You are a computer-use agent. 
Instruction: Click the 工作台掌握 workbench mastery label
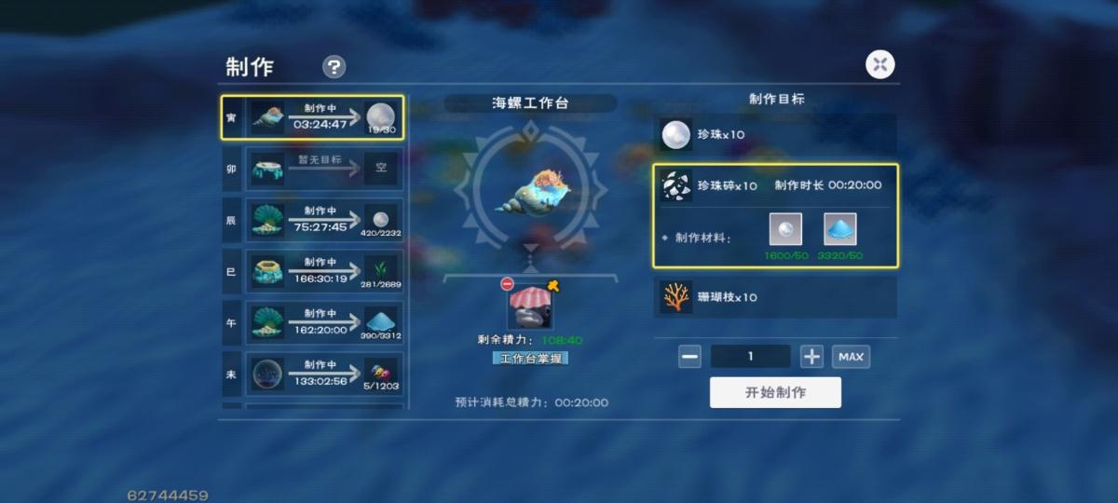click(x=530, y=358)
